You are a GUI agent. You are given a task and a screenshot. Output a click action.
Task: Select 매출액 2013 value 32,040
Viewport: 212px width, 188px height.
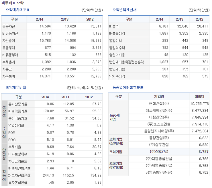(x=183, y=26)
